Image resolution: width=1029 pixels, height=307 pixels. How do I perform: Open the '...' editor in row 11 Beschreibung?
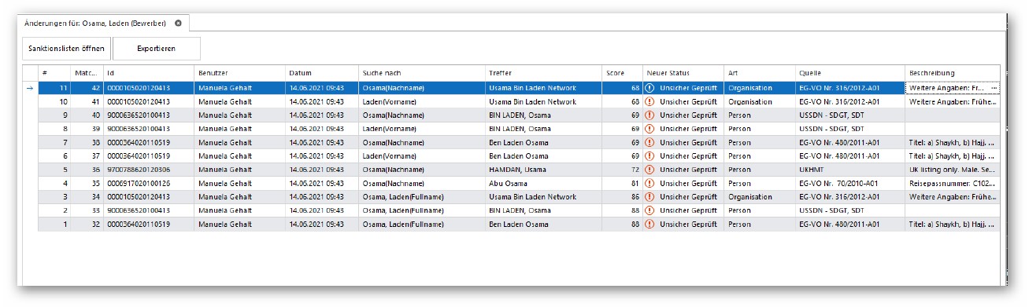[x=994, y=88]
